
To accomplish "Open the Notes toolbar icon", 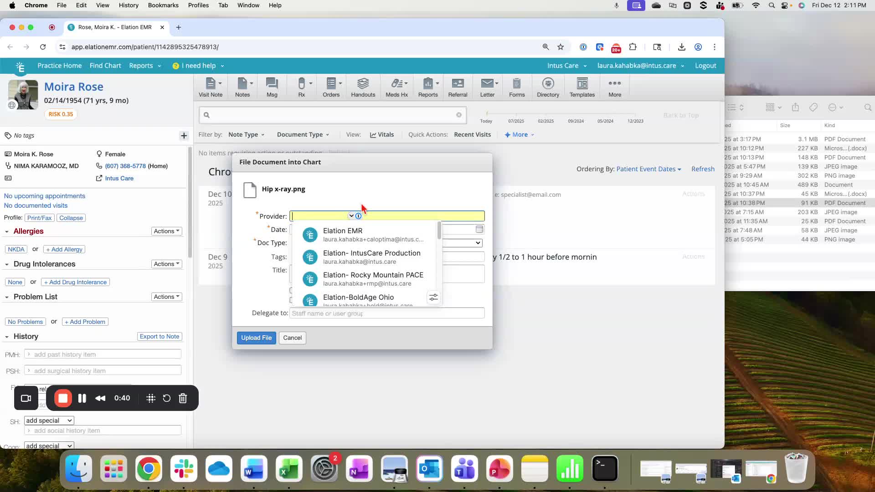I will pos(242,87).
